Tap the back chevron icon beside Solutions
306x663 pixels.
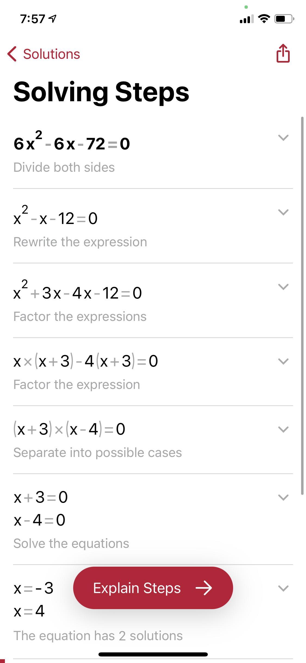[x=12, y=54]
